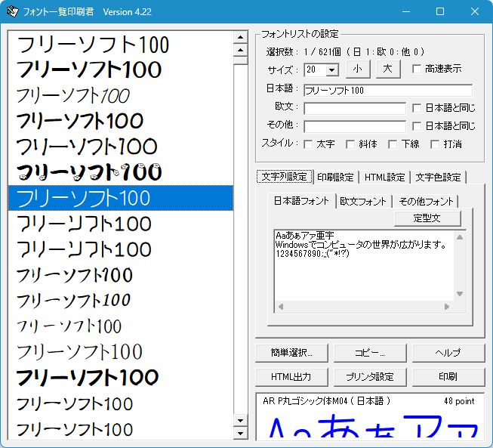Click the topmost up arrow of font list scrollbar
The height and width of the screenshot is (448, 493).
241,37
